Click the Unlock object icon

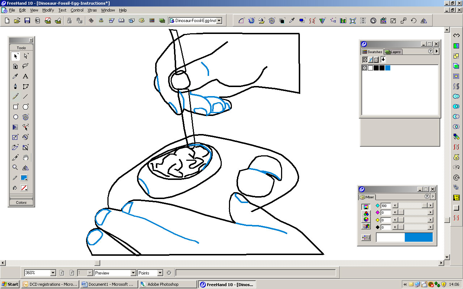80,21
